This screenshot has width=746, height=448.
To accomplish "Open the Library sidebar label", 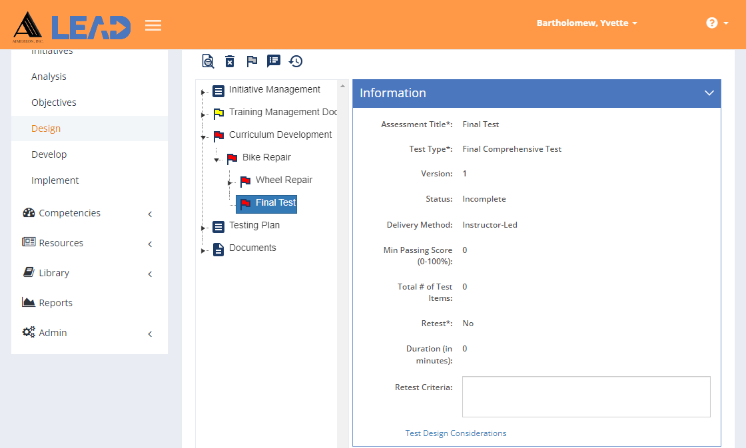I will coord(54,273).
